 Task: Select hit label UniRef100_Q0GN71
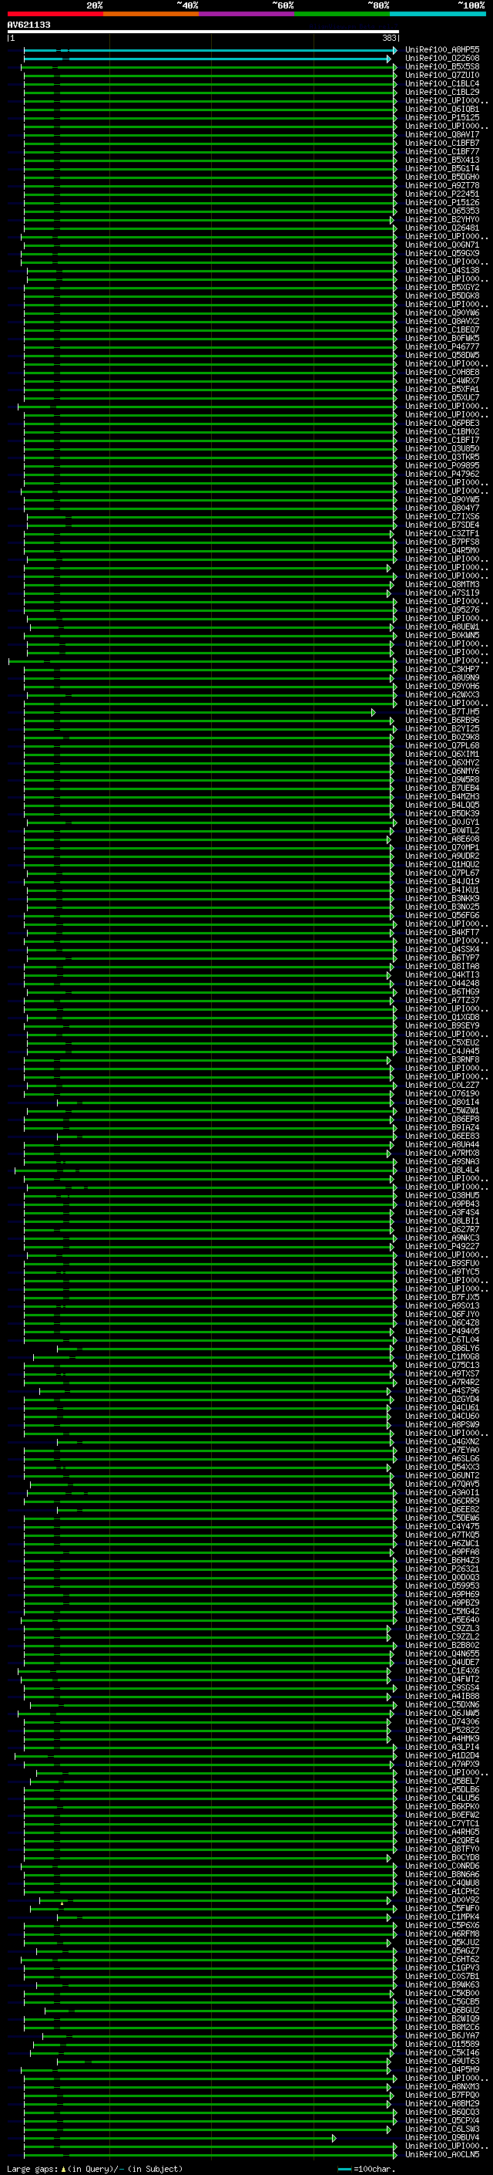tap(442, 245)
